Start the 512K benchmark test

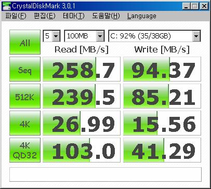point(25,96)
